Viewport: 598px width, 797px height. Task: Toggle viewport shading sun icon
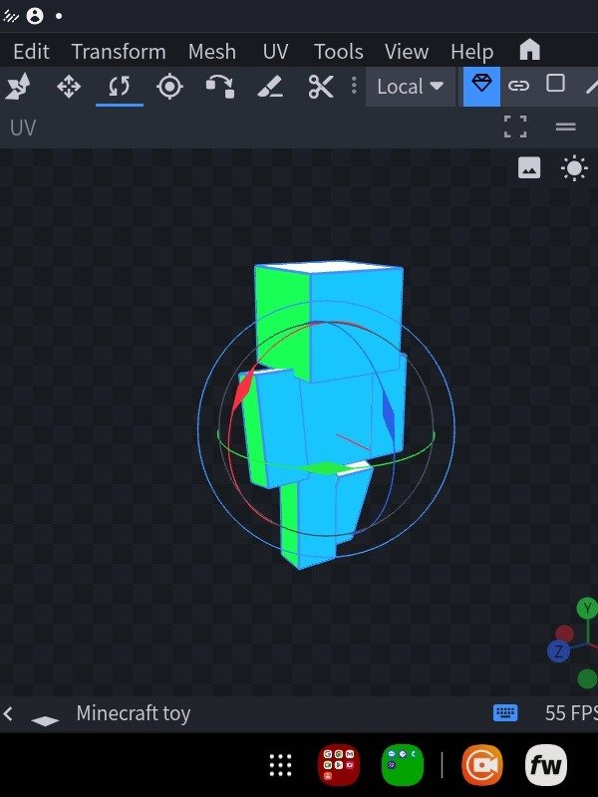click(x=574, y=168)
